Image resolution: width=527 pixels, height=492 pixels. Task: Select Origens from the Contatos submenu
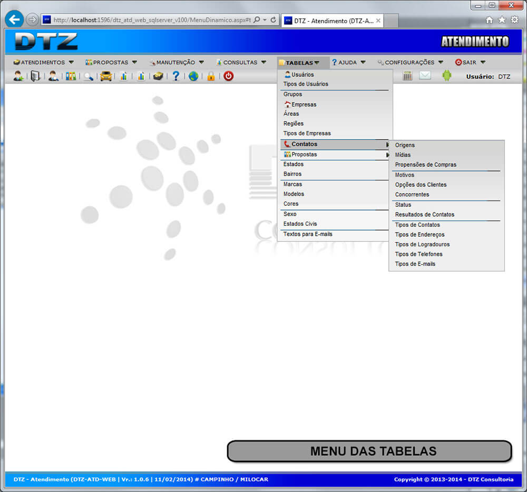click(x=405, y=145)
